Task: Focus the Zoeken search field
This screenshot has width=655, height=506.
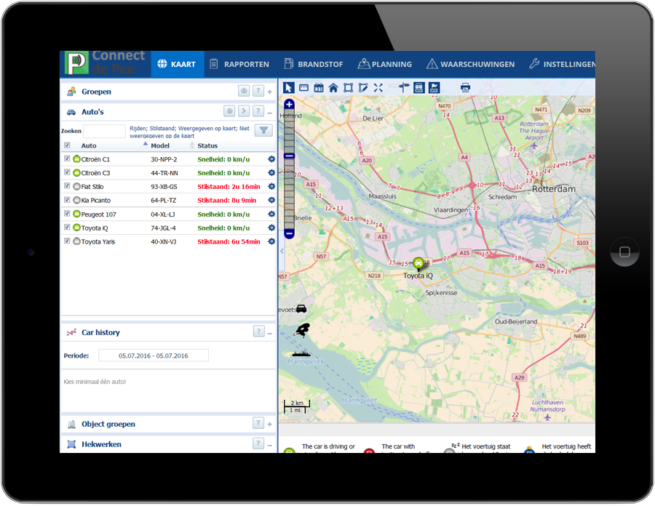Action: 104,131
